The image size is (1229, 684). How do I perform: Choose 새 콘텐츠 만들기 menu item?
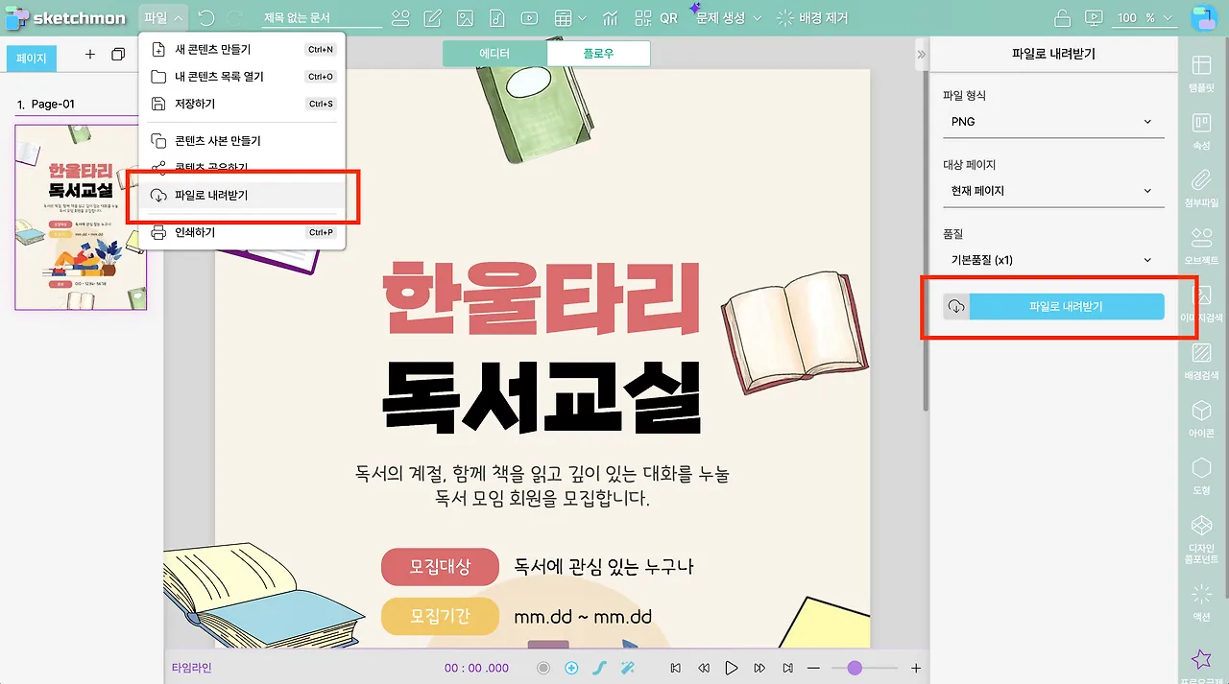point(242,49)
